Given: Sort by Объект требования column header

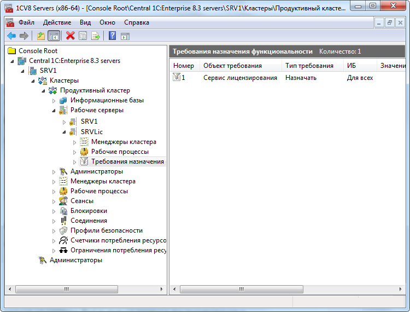Looking at the screenshot, I should (x=232, y=66).
